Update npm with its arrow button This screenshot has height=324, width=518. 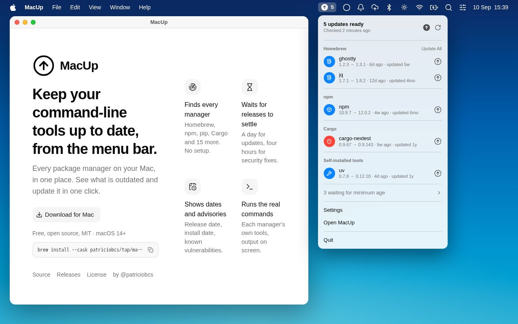pos(438,110)
